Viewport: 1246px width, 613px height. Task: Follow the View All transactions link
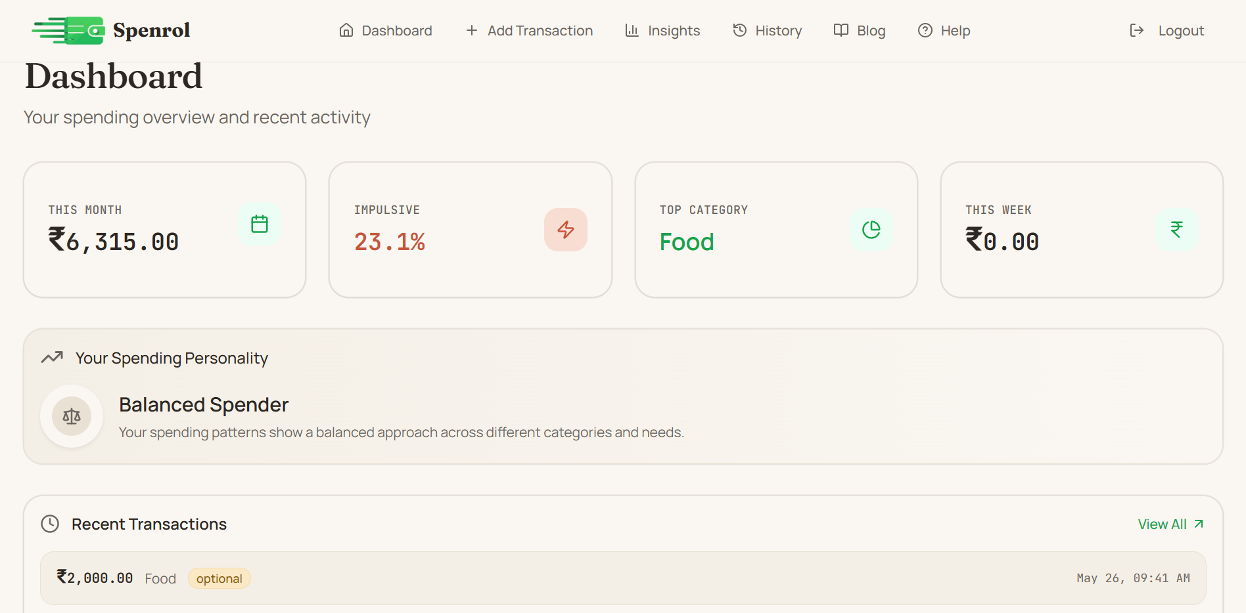1171,524
